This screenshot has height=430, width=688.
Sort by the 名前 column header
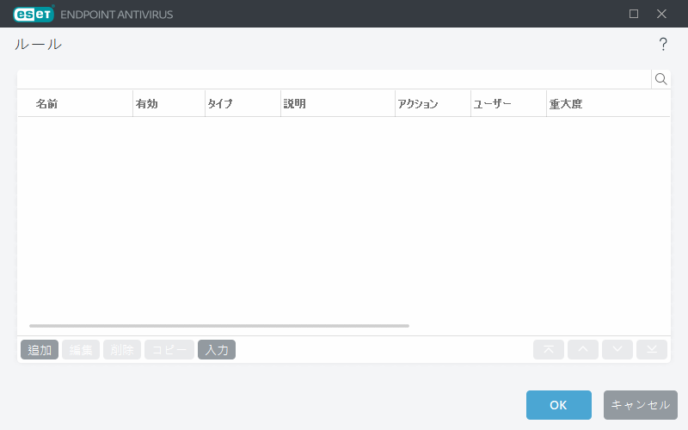point(47,104)
